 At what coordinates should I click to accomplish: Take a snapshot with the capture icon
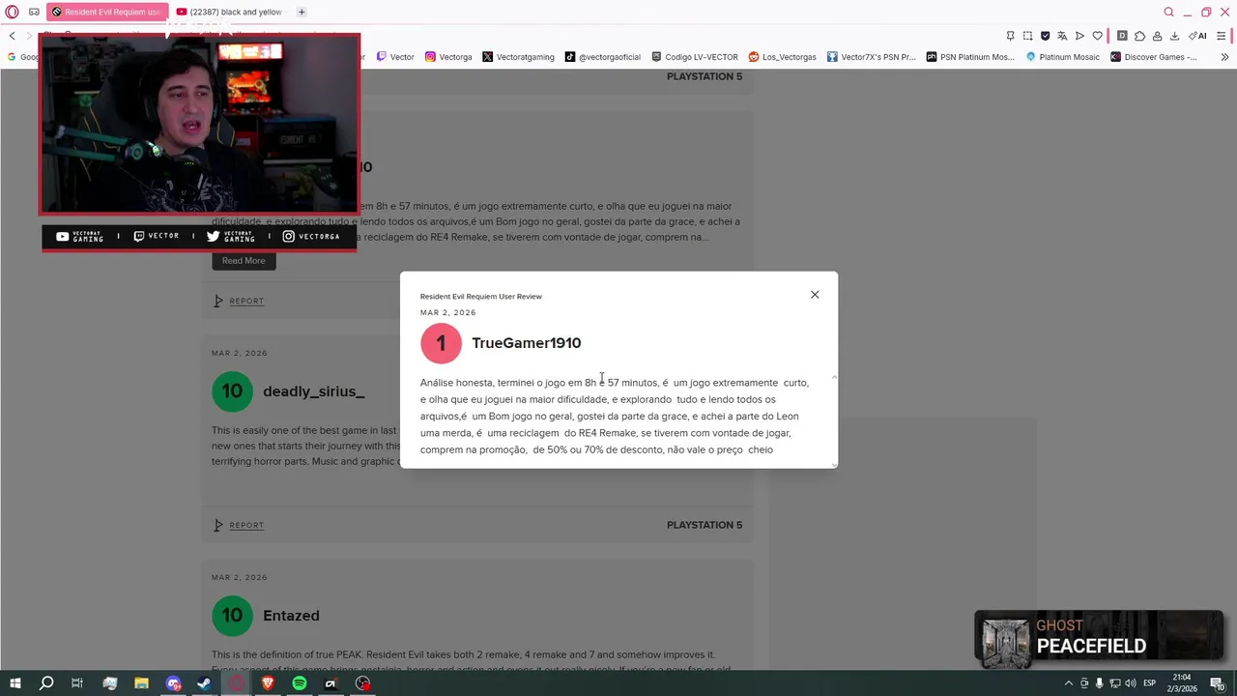[1027, 36]
